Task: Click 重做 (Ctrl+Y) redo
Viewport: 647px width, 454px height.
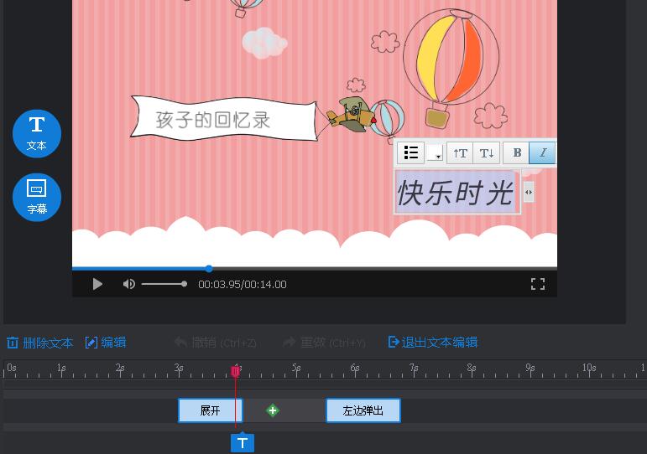Action: point(324,343)
